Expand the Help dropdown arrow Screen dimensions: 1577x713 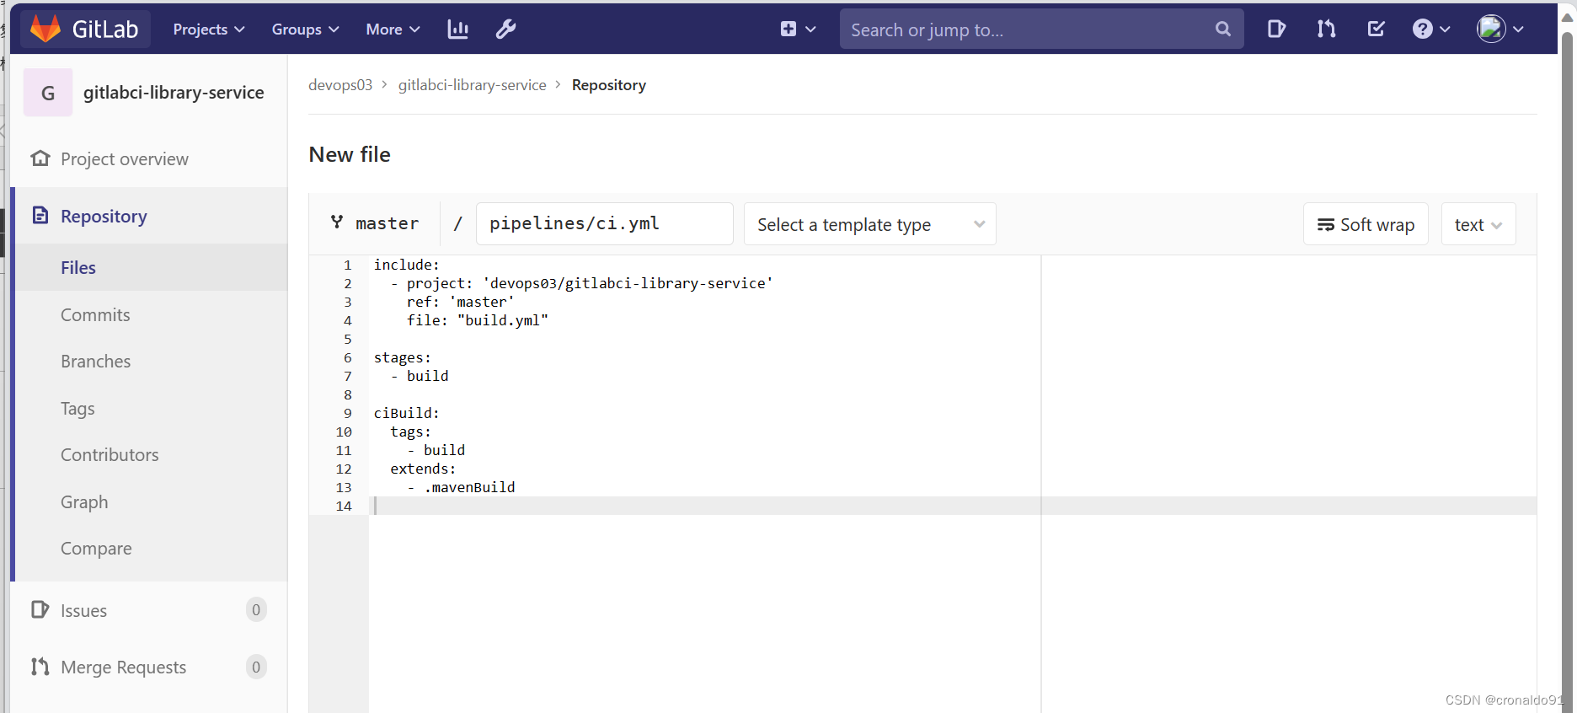pos(1445,29)
